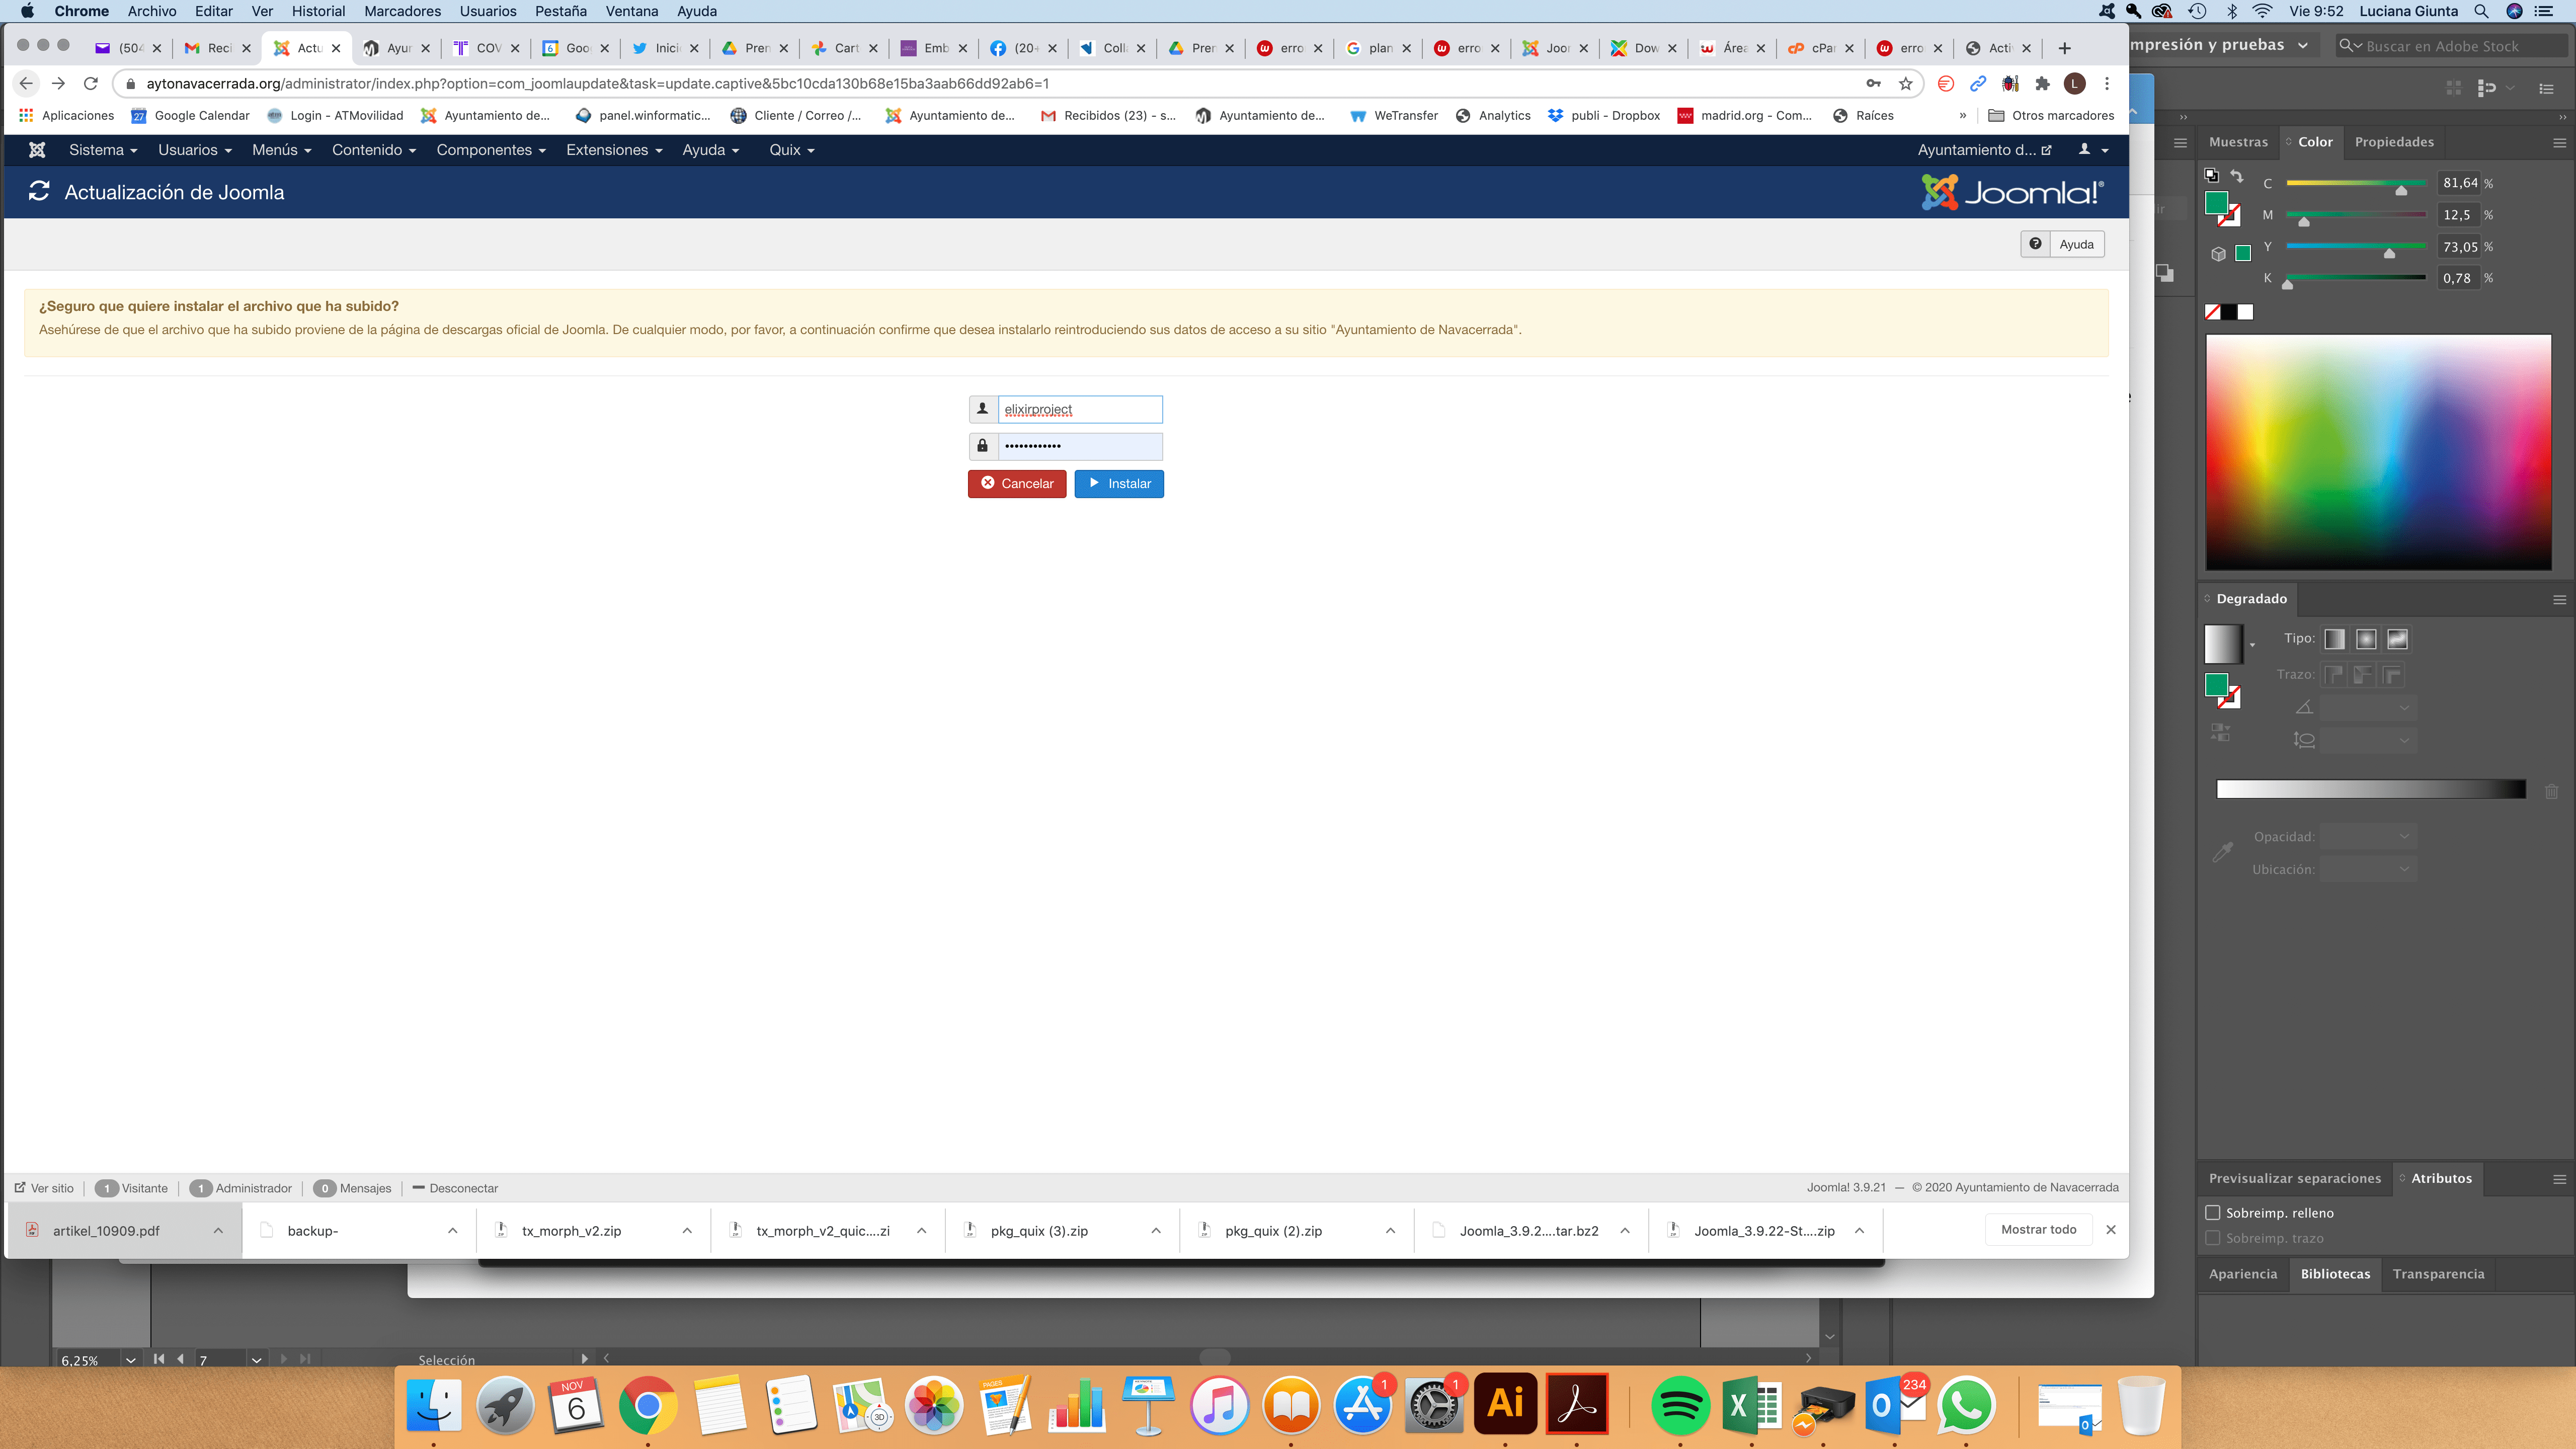The width and height of the screenshot is (2576, 1449).
Task: Open Apps shortcut grid in bookmarks bar
Action: tap(26, 116)
